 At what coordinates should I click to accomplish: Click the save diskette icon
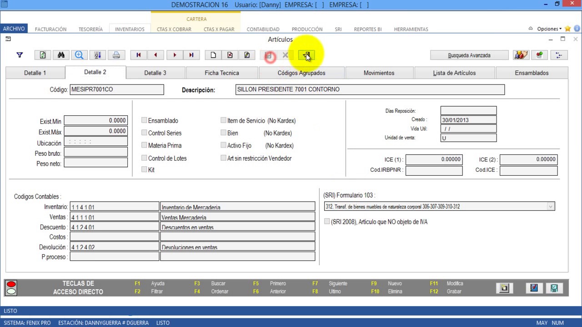[269, 55]
